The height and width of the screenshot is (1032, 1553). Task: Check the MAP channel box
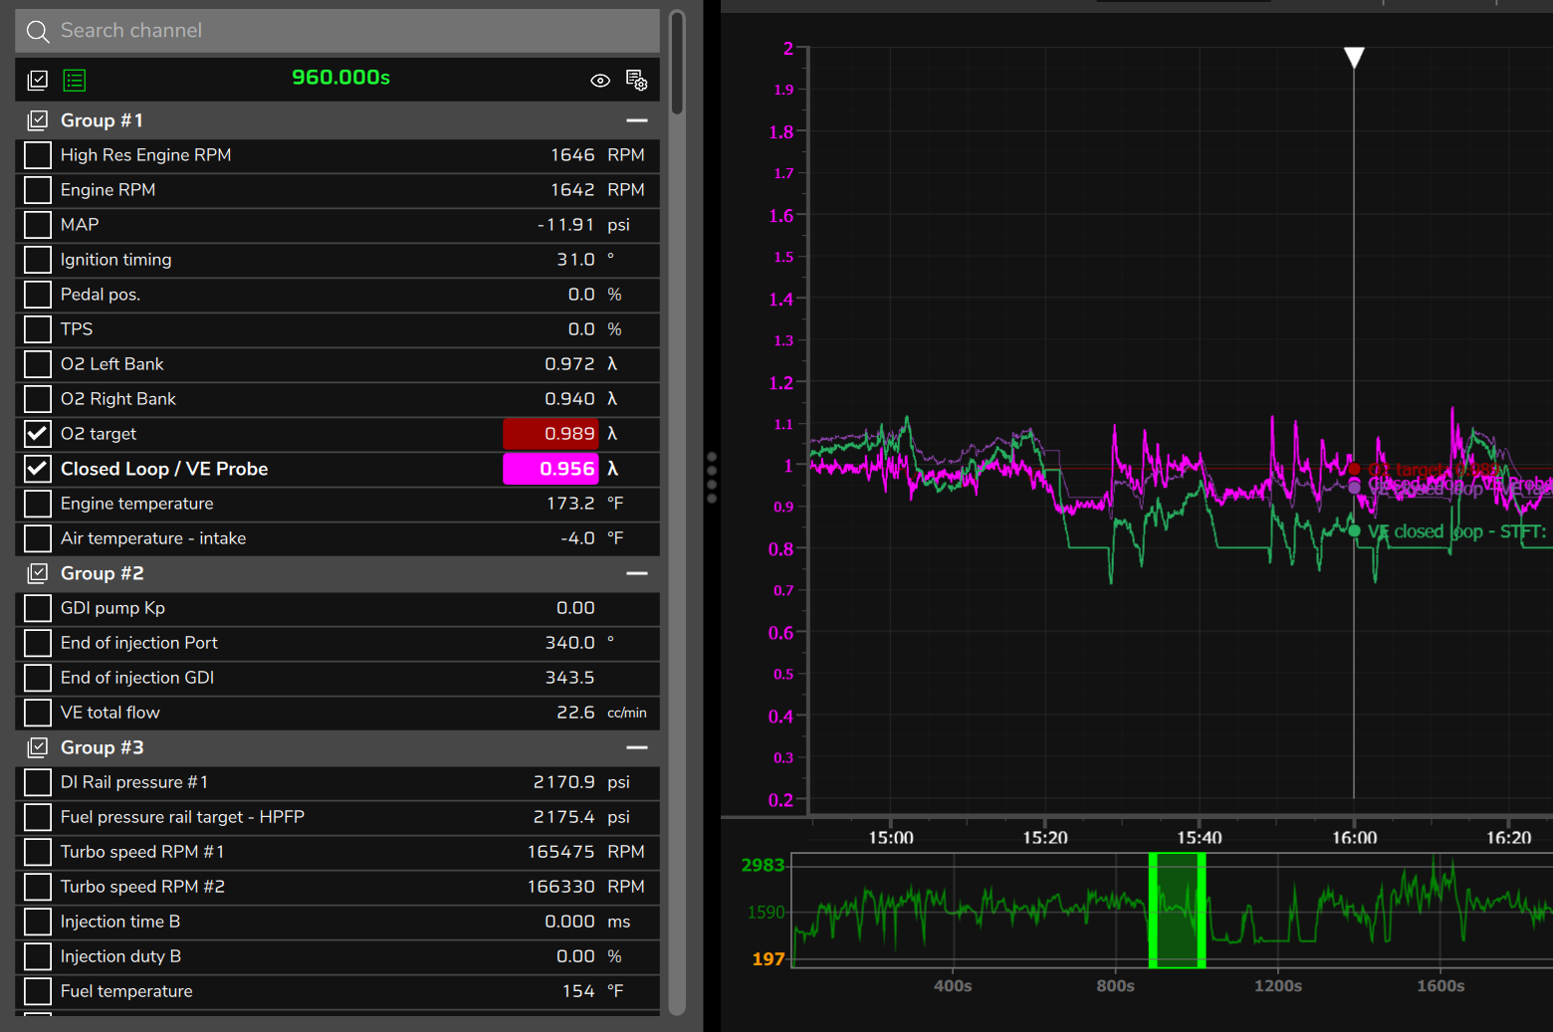38,225
